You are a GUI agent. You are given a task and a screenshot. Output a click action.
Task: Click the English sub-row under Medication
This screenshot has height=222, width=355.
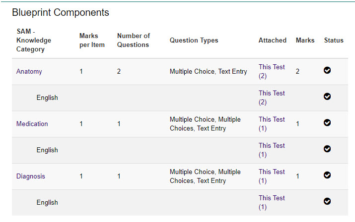pyautogui.click(x=47, y=150)
